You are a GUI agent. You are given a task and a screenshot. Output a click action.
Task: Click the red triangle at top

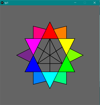tap(50, 32)
